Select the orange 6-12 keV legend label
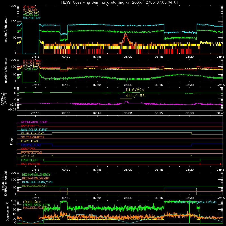Screen dimensions: 226x226 (30, 10)
